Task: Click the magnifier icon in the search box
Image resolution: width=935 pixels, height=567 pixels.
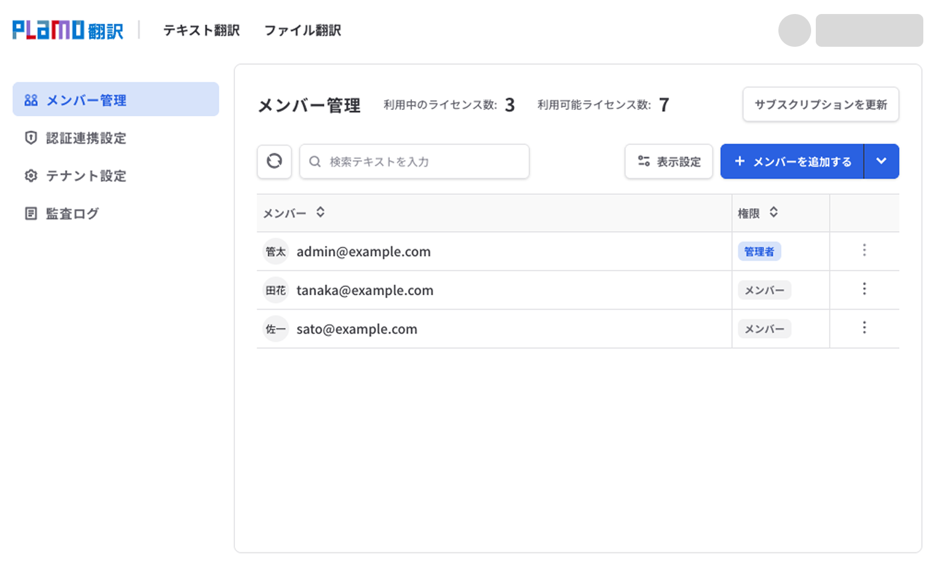Action: click(x=316, y=161)
